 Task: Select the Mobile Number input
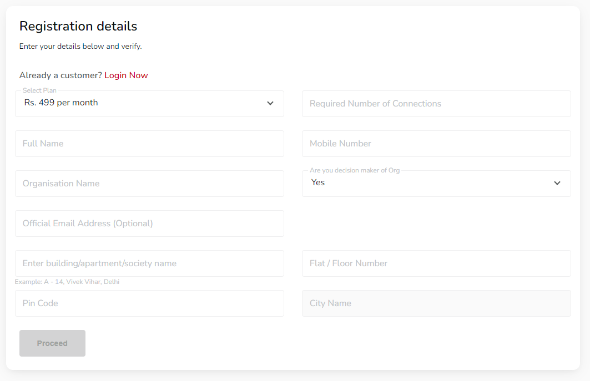436,144
